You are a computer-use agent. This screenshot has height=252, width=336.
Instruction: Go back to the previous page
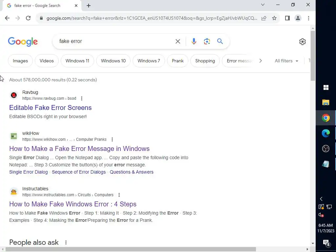7,18
